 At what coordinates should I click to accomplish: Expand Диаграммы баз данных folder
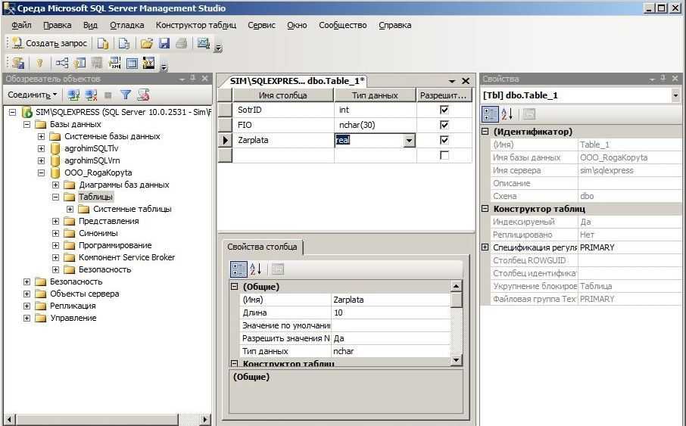click(x=55, y=185)
